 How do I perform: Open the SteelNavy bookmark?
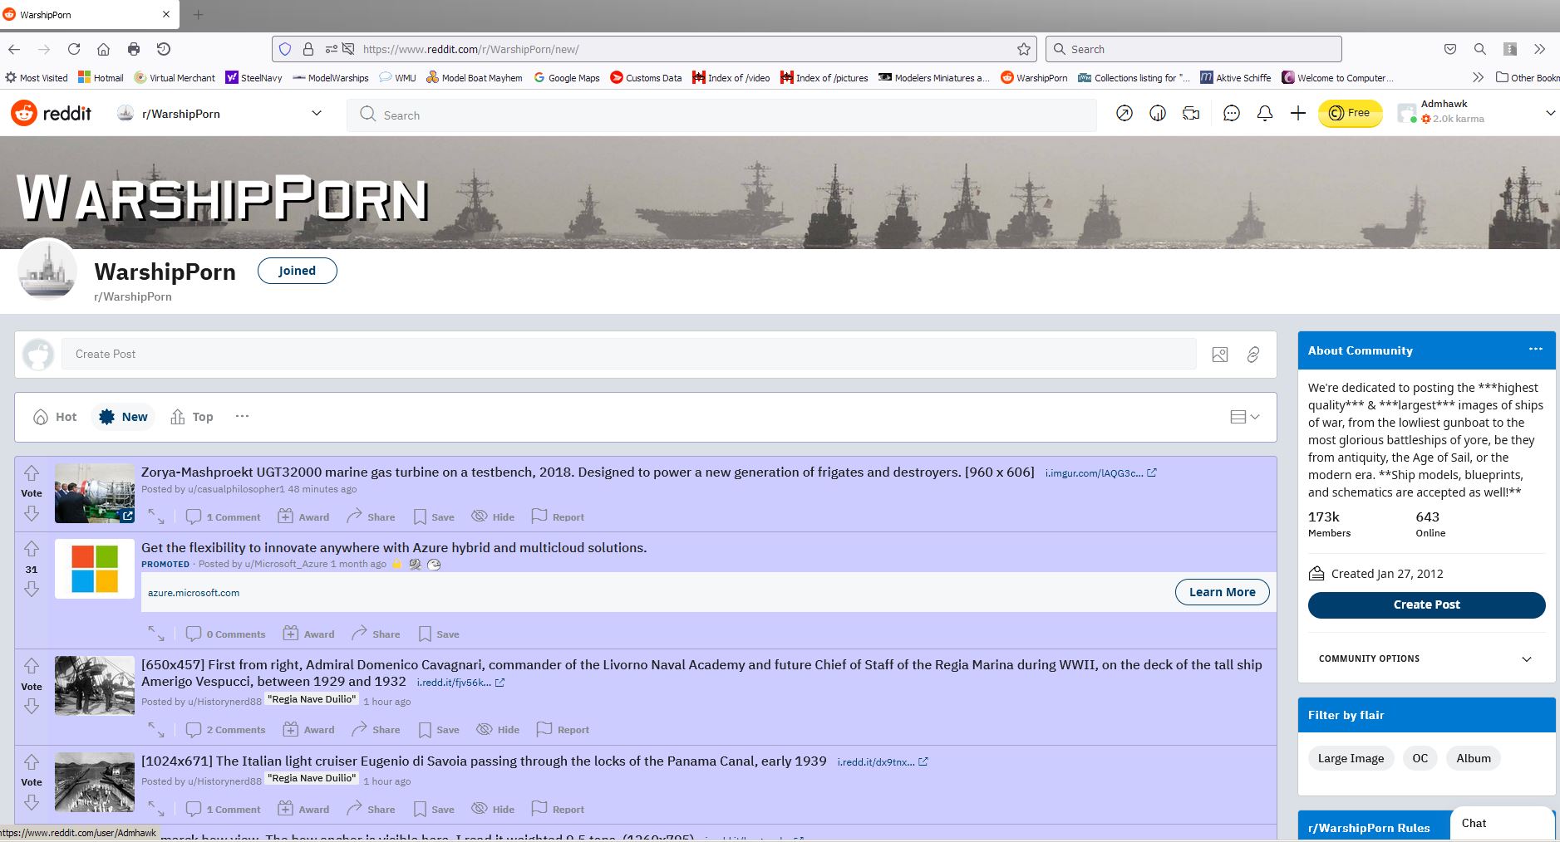click(x=253, y=77)
